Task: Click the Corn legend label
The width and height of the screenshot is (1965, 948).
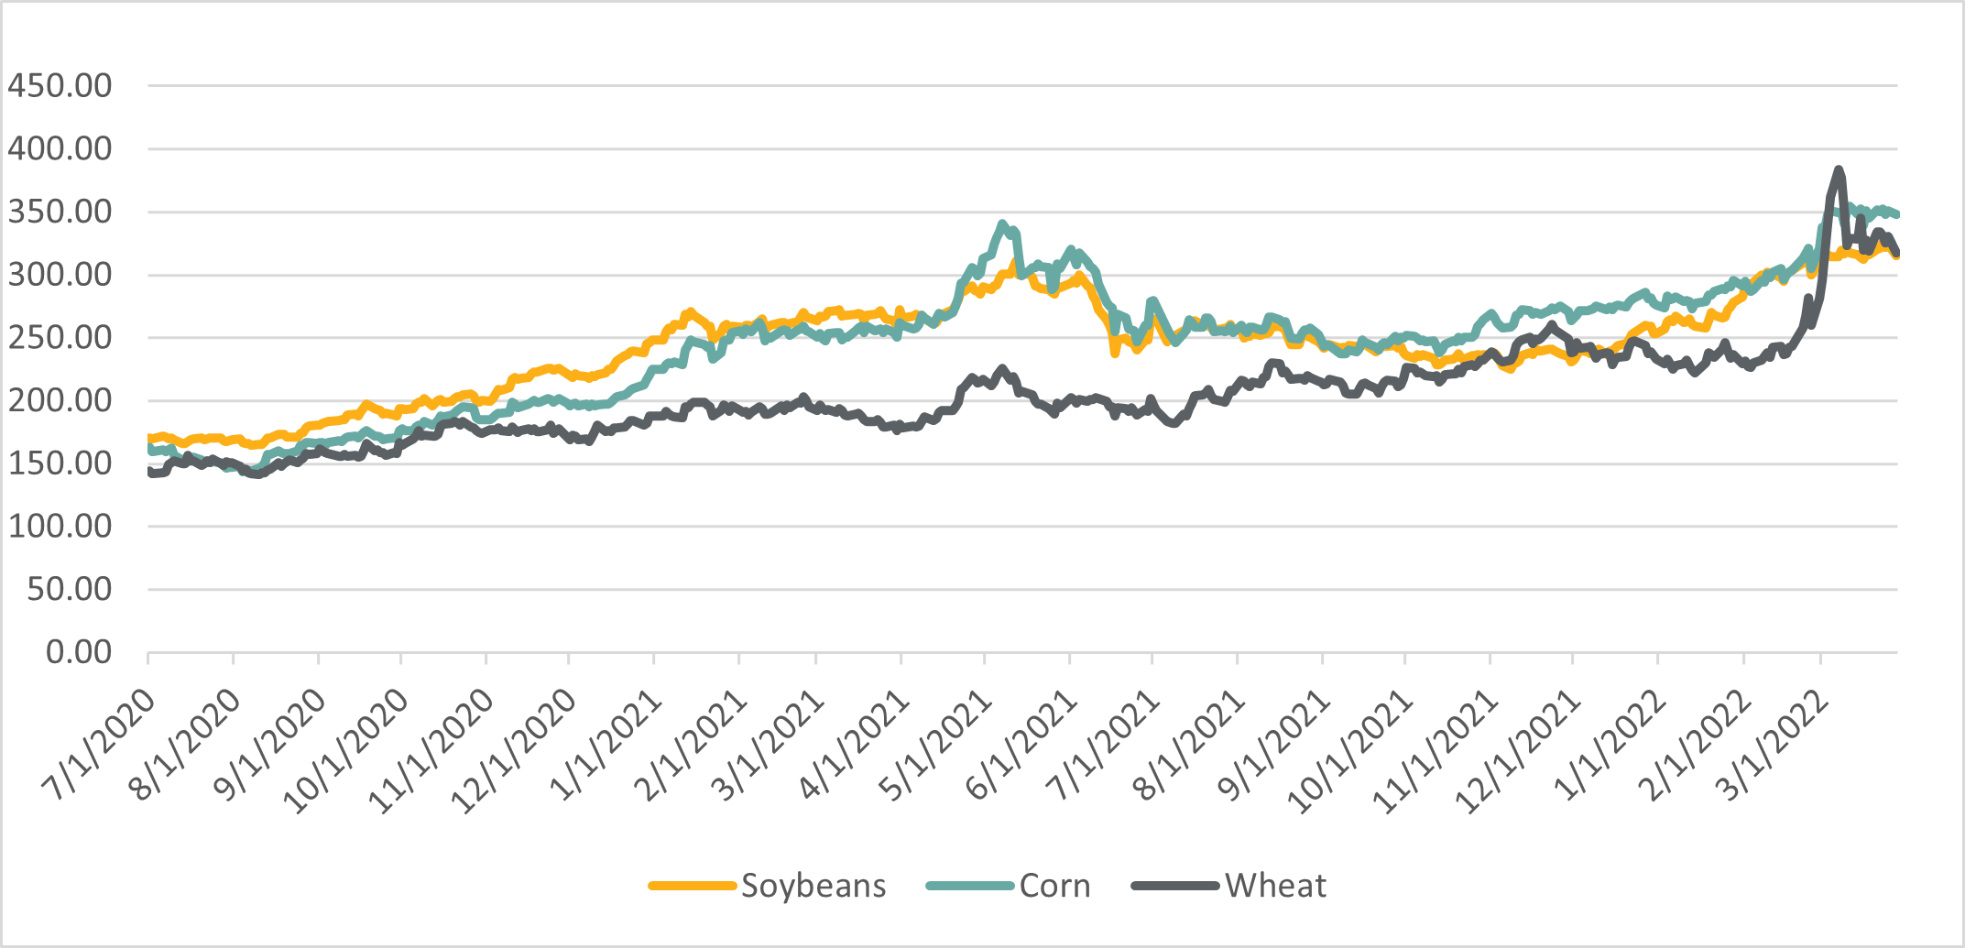Action: click(1054, 887)
